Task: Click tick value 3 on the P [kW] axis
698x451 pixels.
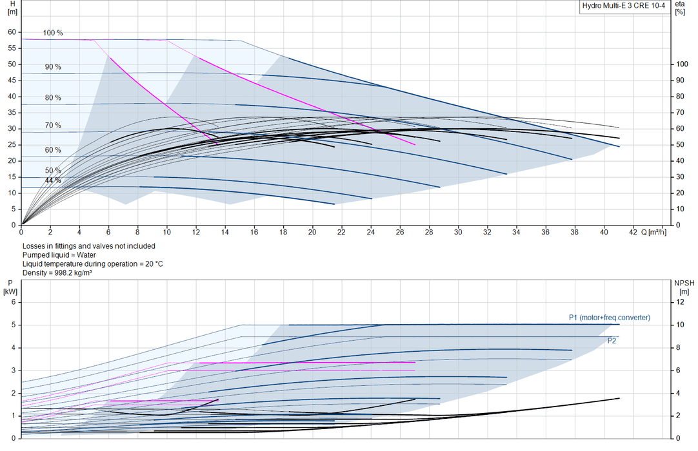Action: (x=14, y=370)
